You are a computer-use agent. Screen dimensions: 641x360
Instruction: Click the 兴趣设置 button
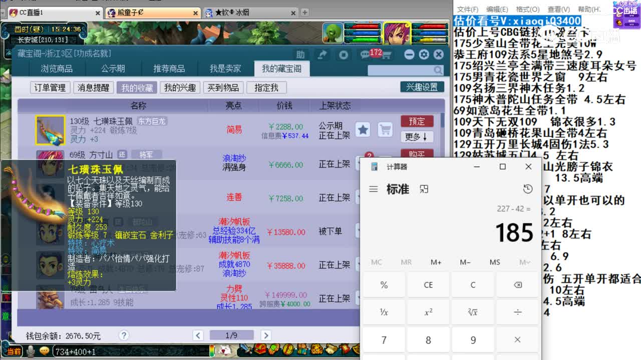(x=422, y=87)
